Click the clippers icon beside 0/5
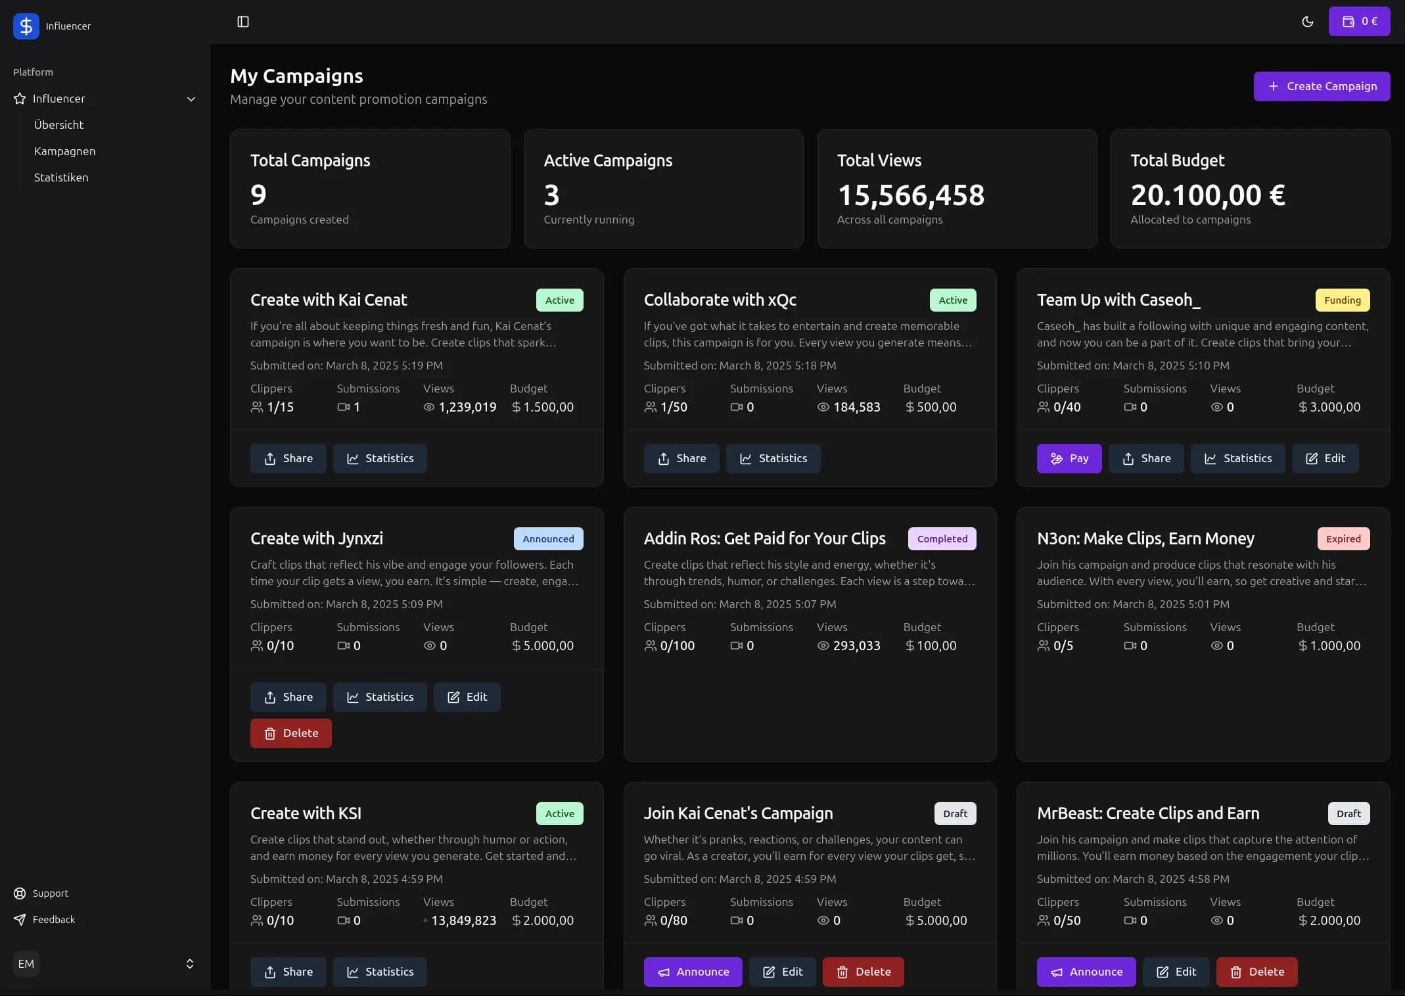The image size is (1405, 996). (x=1044, y=646)
